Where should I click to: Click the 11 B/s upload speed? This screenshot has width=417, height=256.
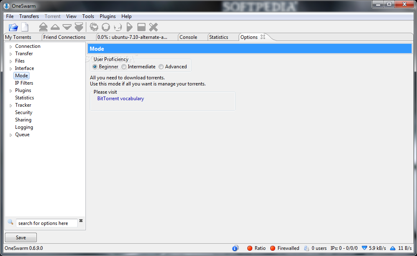(x=405, y=248)
